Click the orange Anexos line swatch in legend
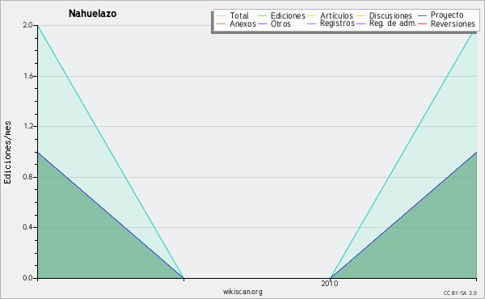 tap(221, 23)
